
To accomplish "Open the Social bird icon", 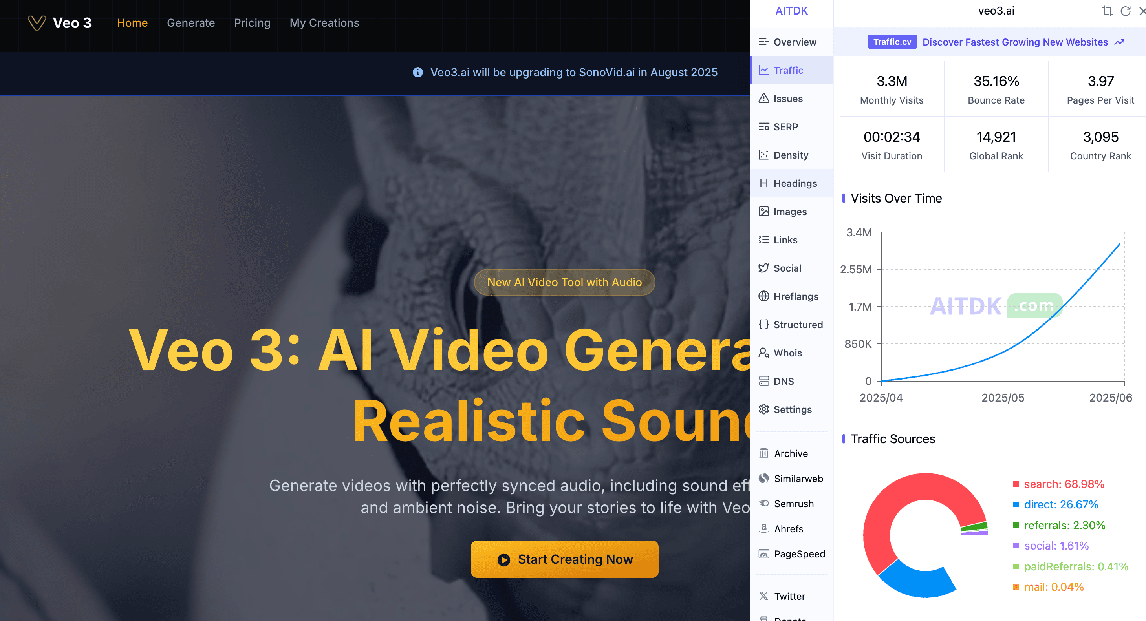I will pyautogui.click(x=764, y=268).
